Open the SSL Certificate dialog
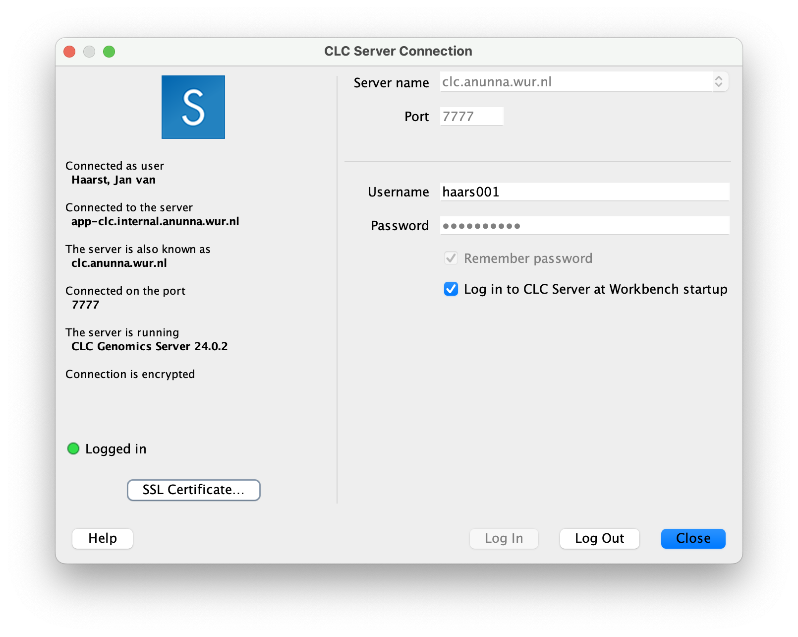 (194, 490)
